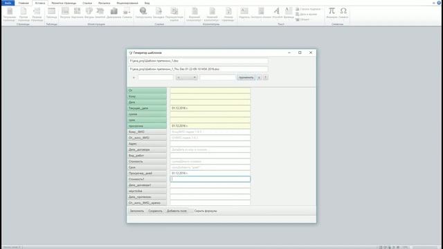The image size is (443, 249).
Task: Insert date and time (Дата и время)
Action: click(x=306, y=14)
